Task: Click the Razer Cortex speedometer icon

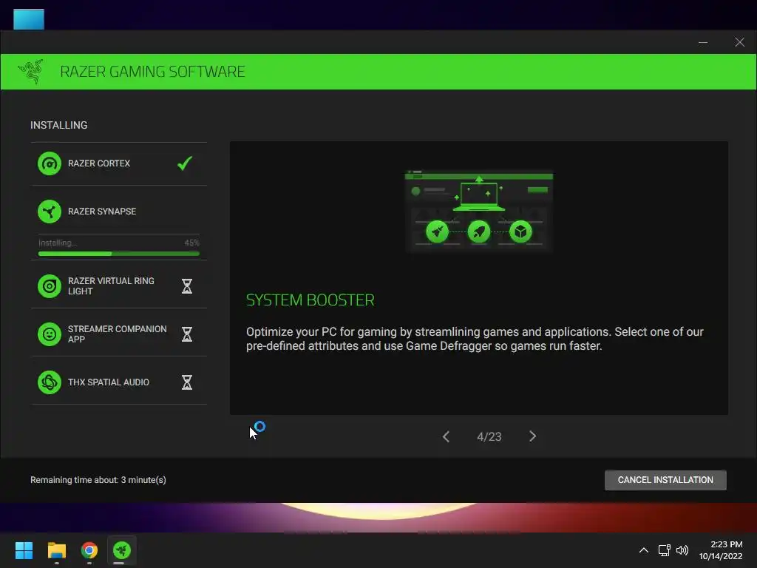Action: click(50, 163)
